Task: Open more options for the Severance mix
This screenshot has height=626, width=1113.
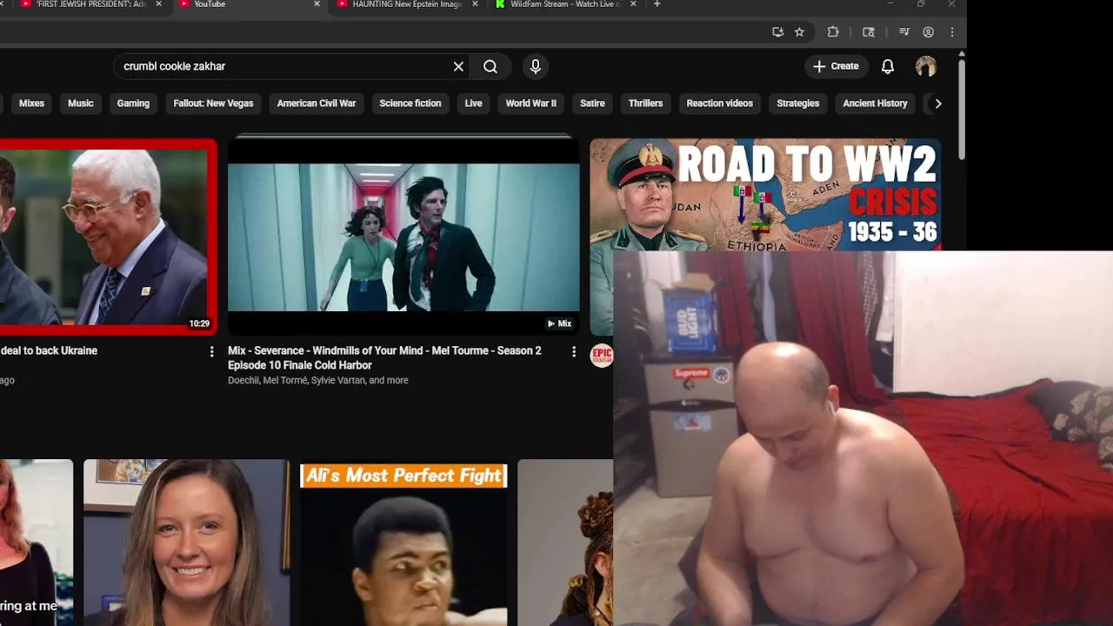Action: [573, 352]
